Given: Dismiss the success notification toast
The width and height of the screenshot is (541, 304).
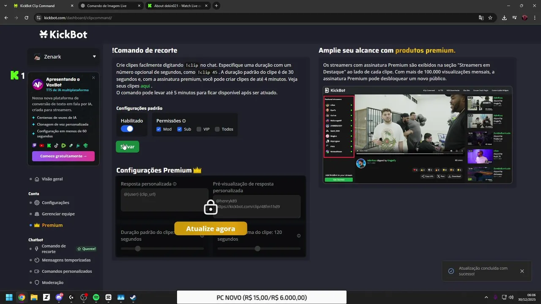Looking at the screenshot, I should tap(522, 271).
